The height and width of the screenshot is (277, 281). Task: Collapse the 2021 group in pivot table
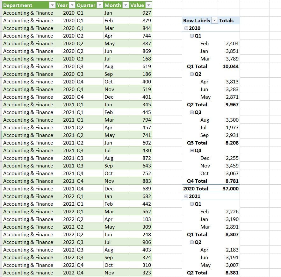(x=186, y=196)
